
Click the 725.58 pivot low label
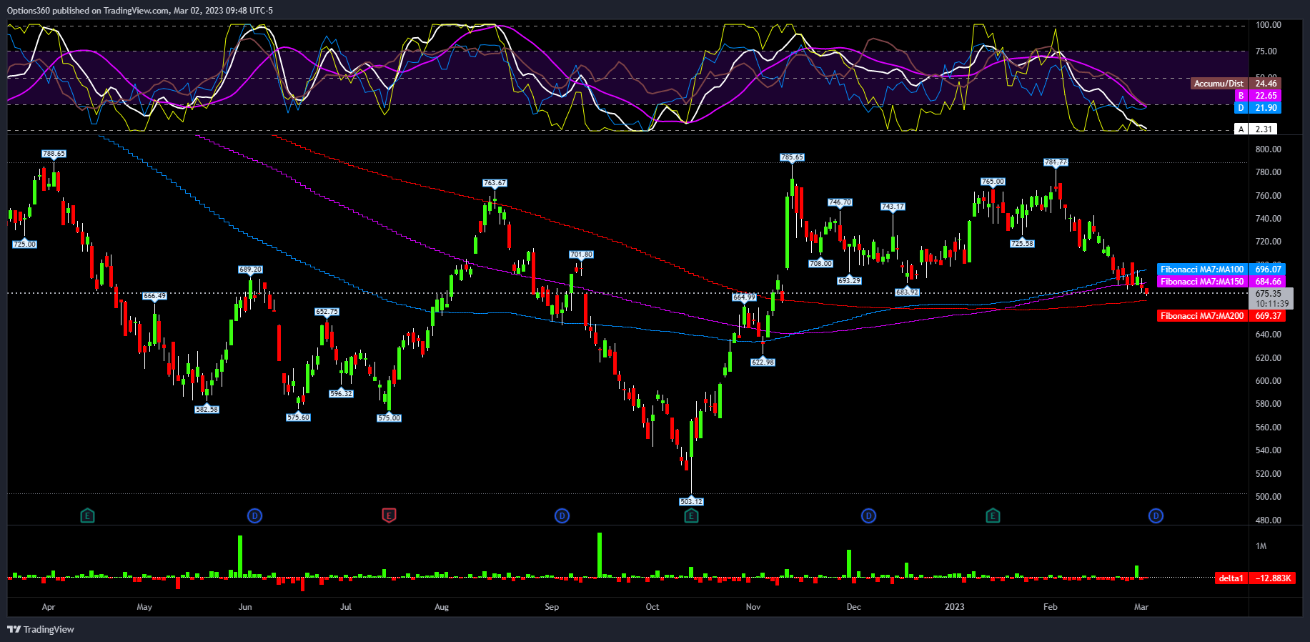click(x=1022, y=244)
